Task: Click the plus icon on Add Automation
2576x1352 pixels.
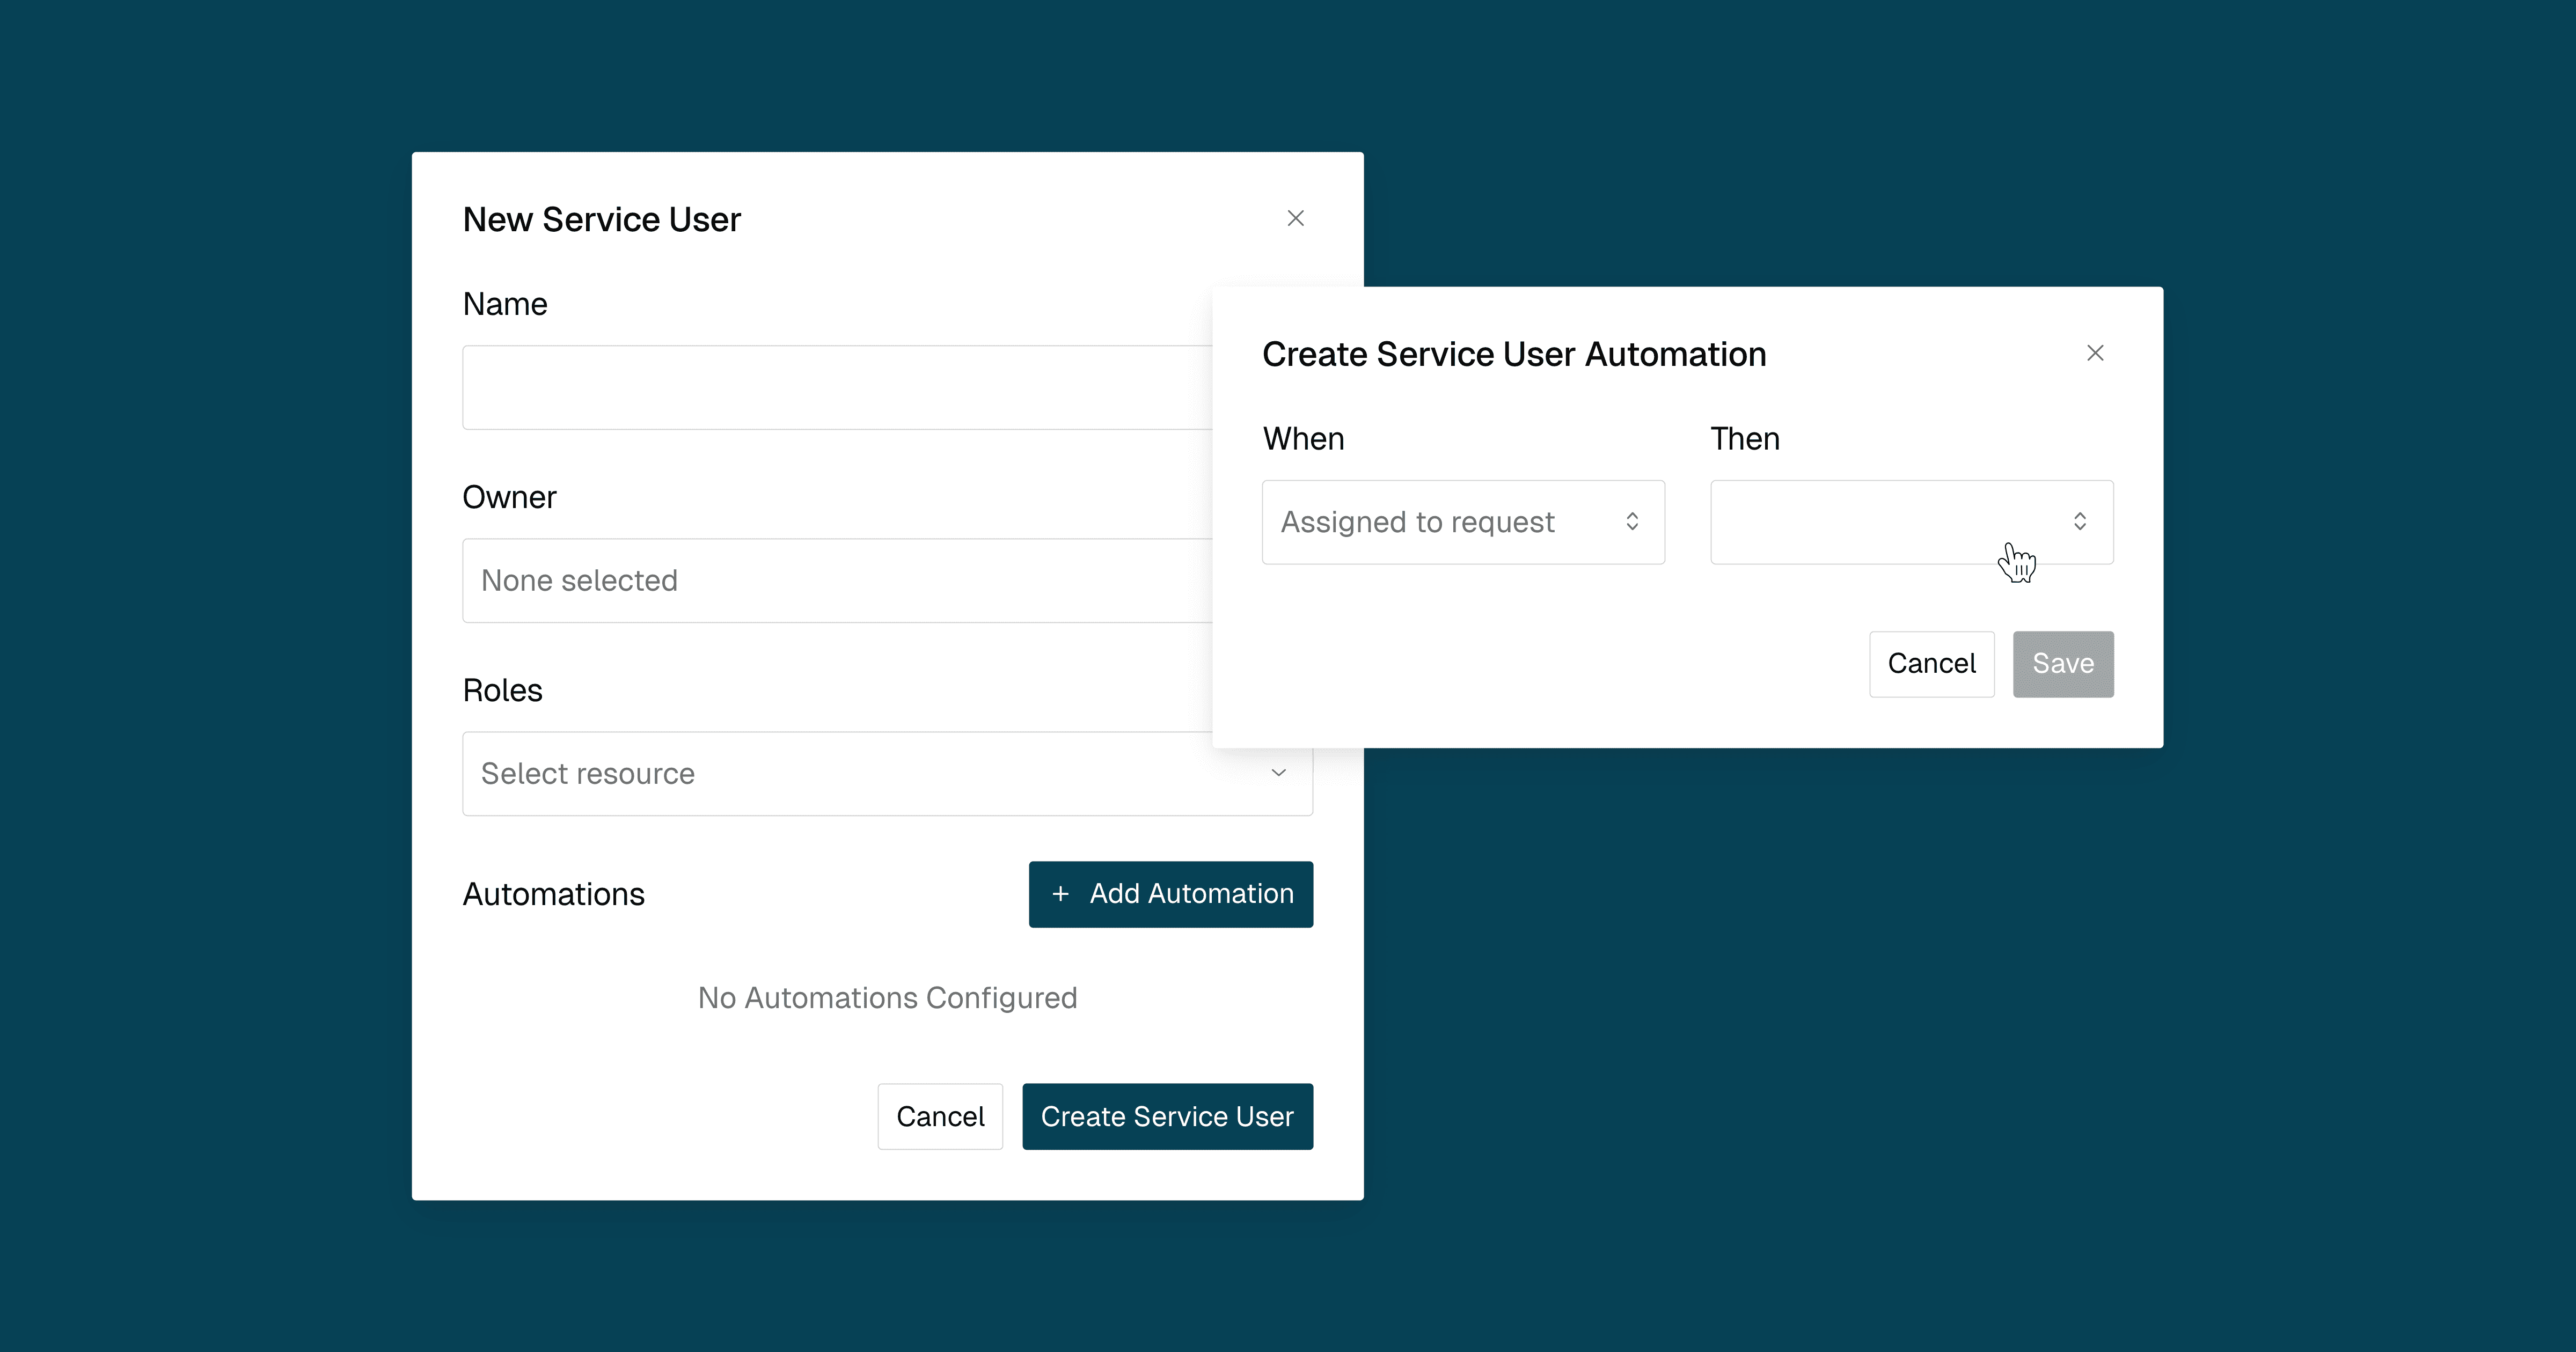Action: pos(1060,894)
